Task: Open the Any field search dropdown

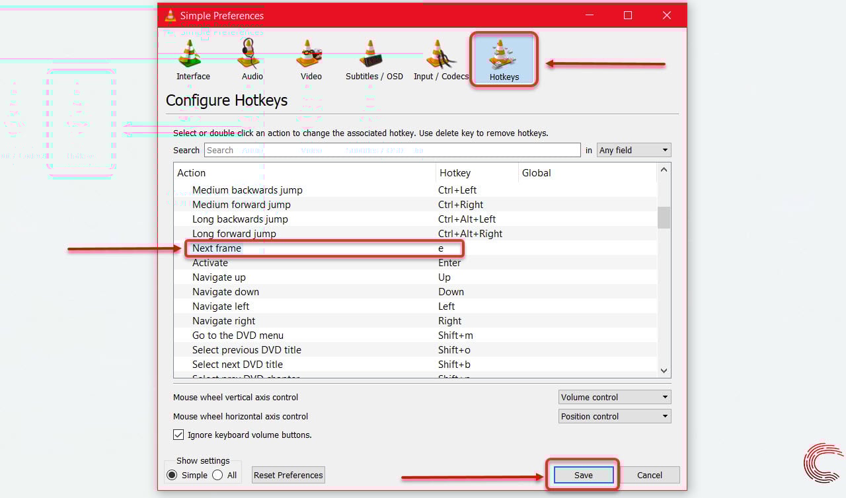Action: click(x=634, y=150)
